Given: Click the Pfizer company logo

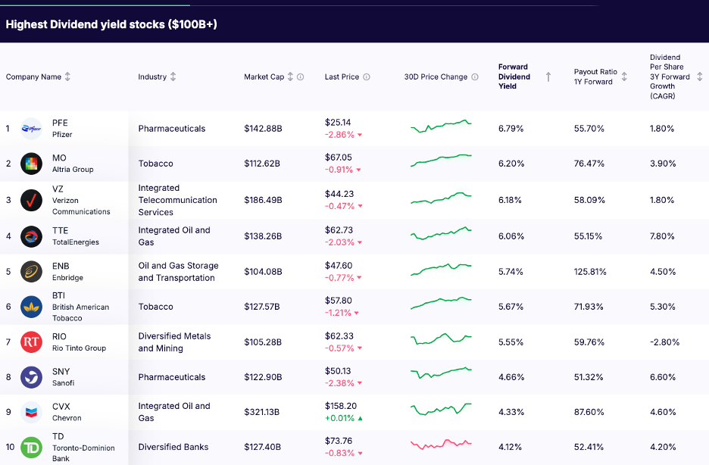Looking at the screenshot, I should (31, 129).
